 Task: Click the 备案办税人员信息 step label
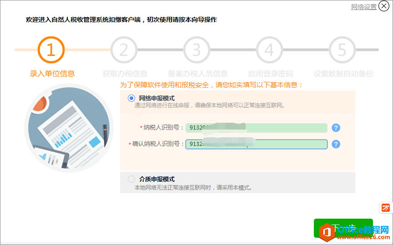(x=197, y=74)
